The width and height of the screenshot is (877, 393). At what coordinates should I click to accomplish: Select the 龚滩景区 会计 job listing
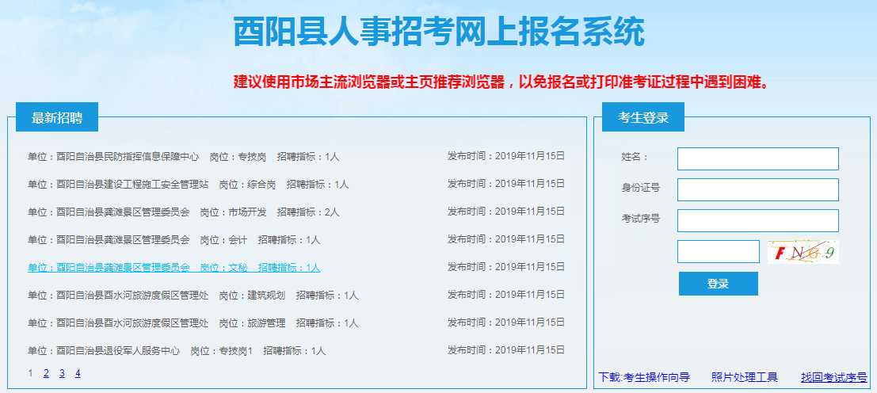(173, 240)
